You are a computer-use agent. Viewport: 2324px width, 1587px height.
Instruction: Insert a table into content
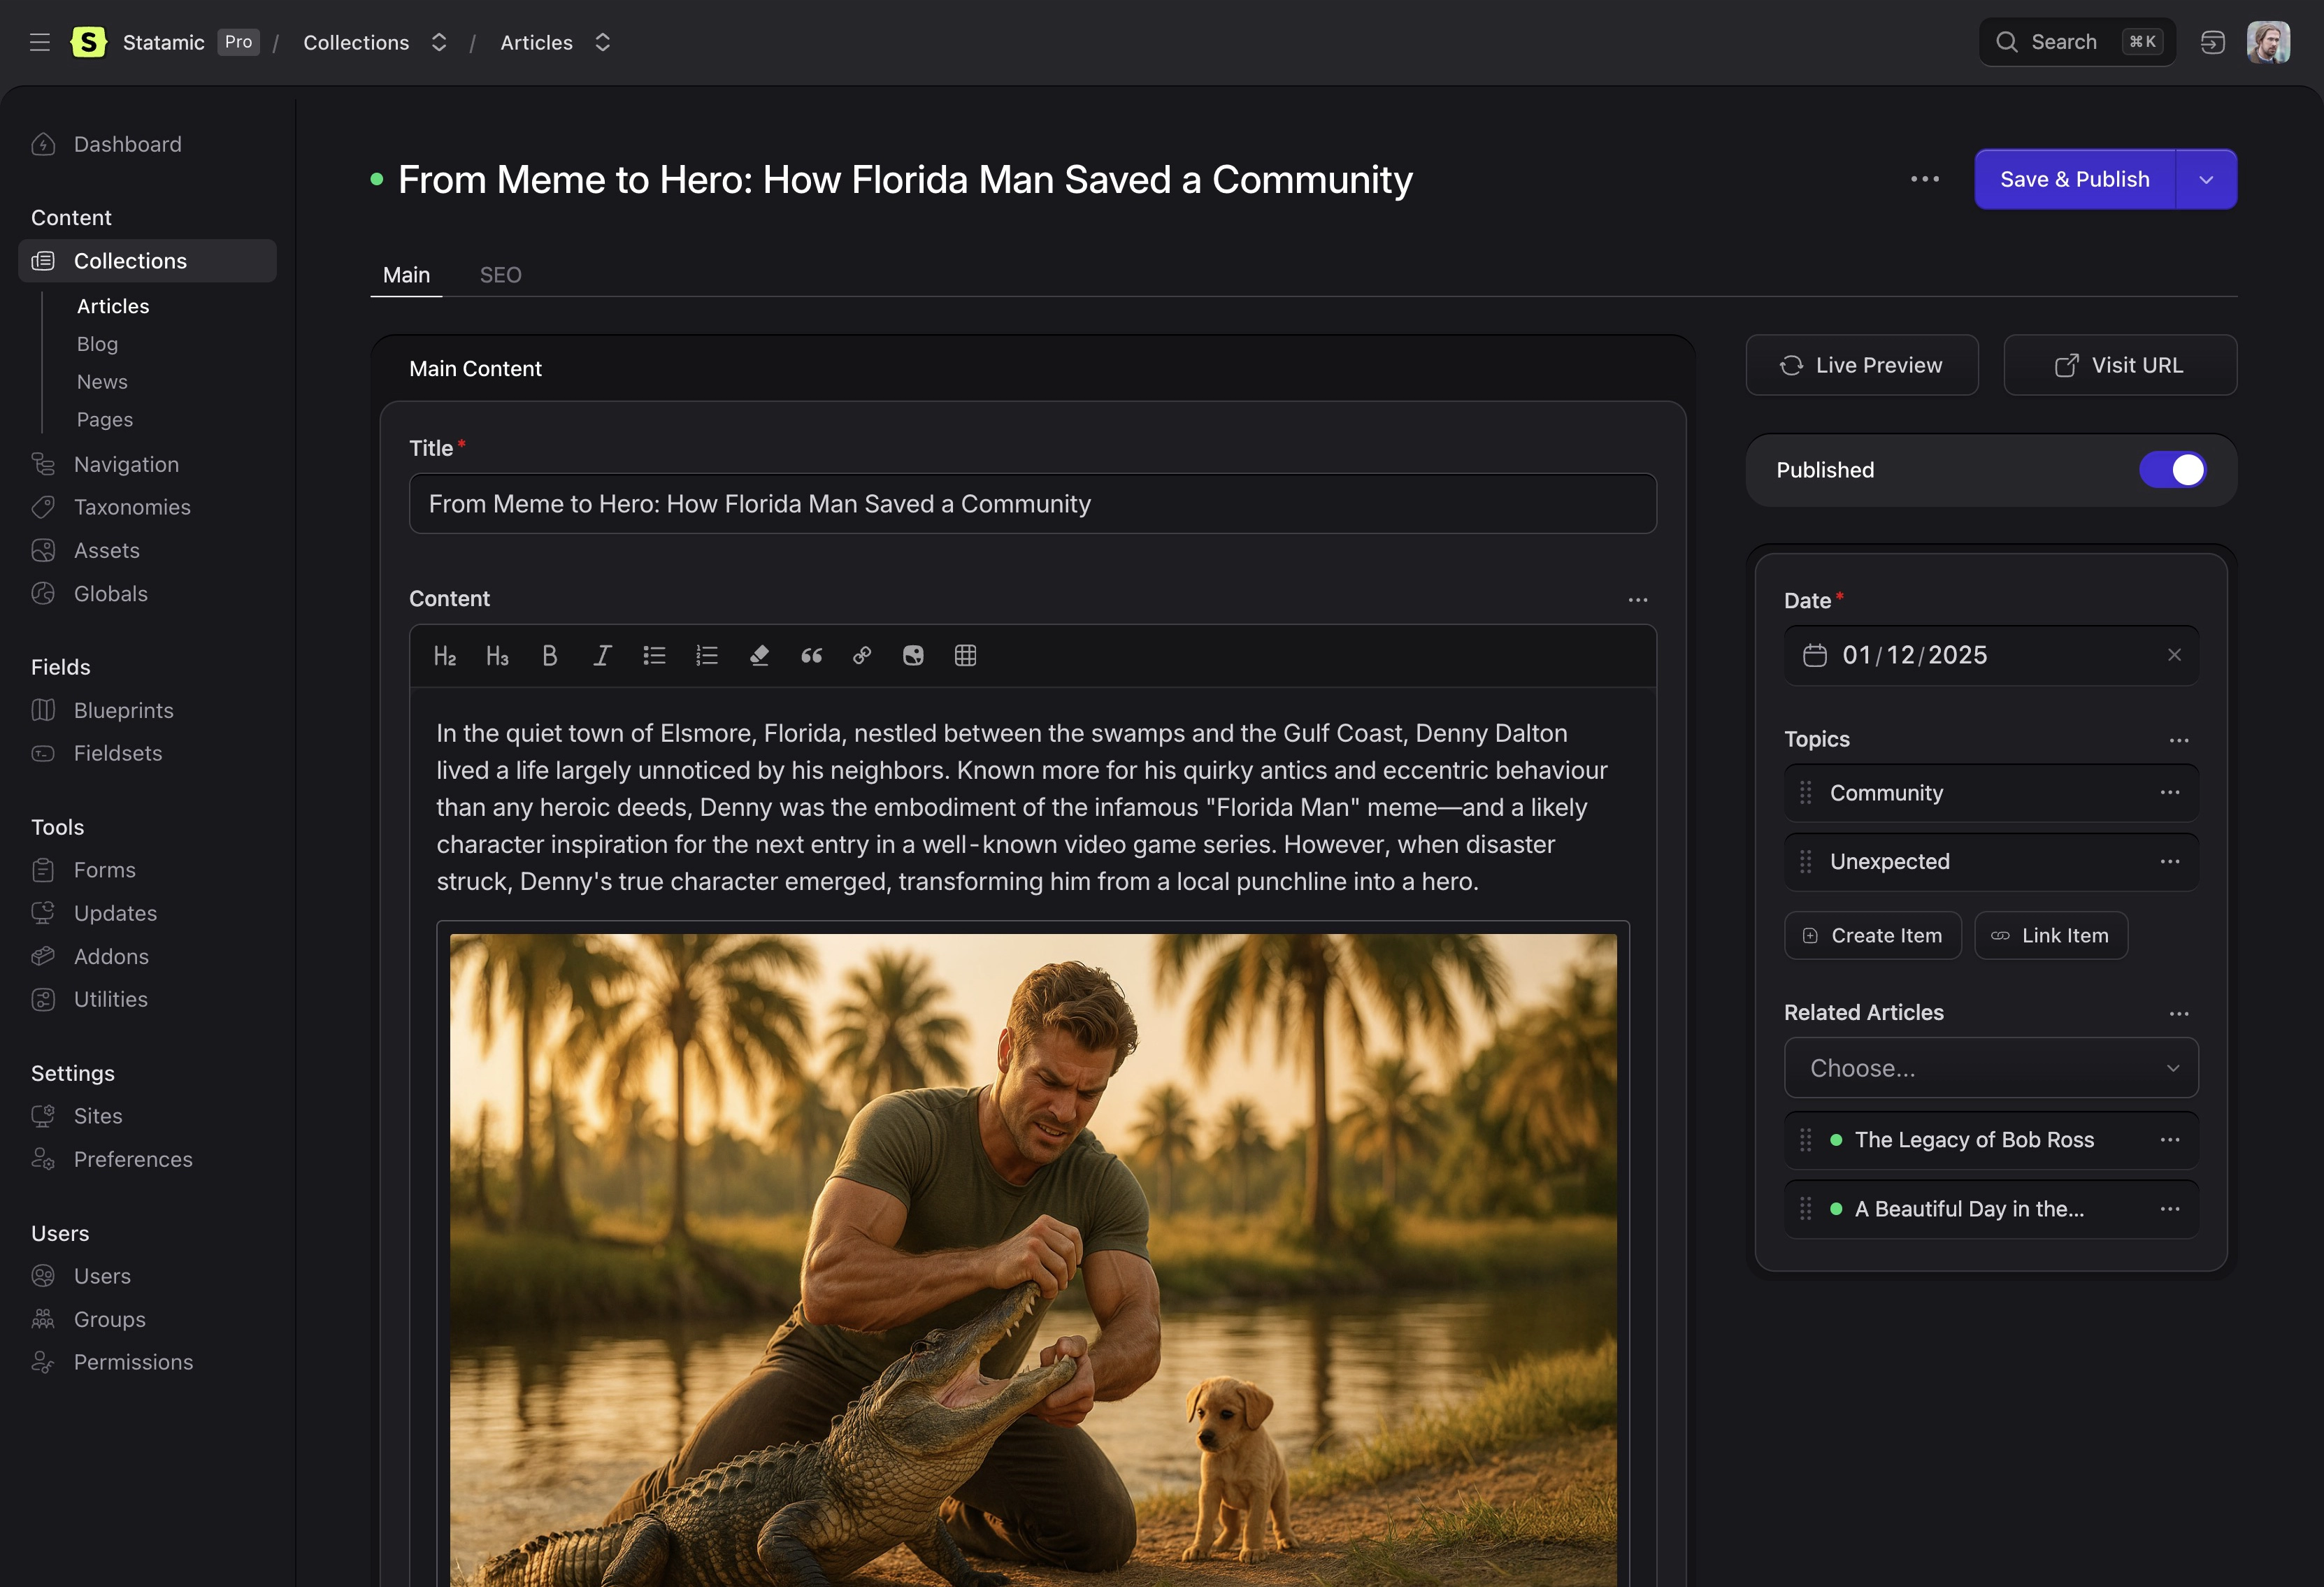tap(965, 655)
